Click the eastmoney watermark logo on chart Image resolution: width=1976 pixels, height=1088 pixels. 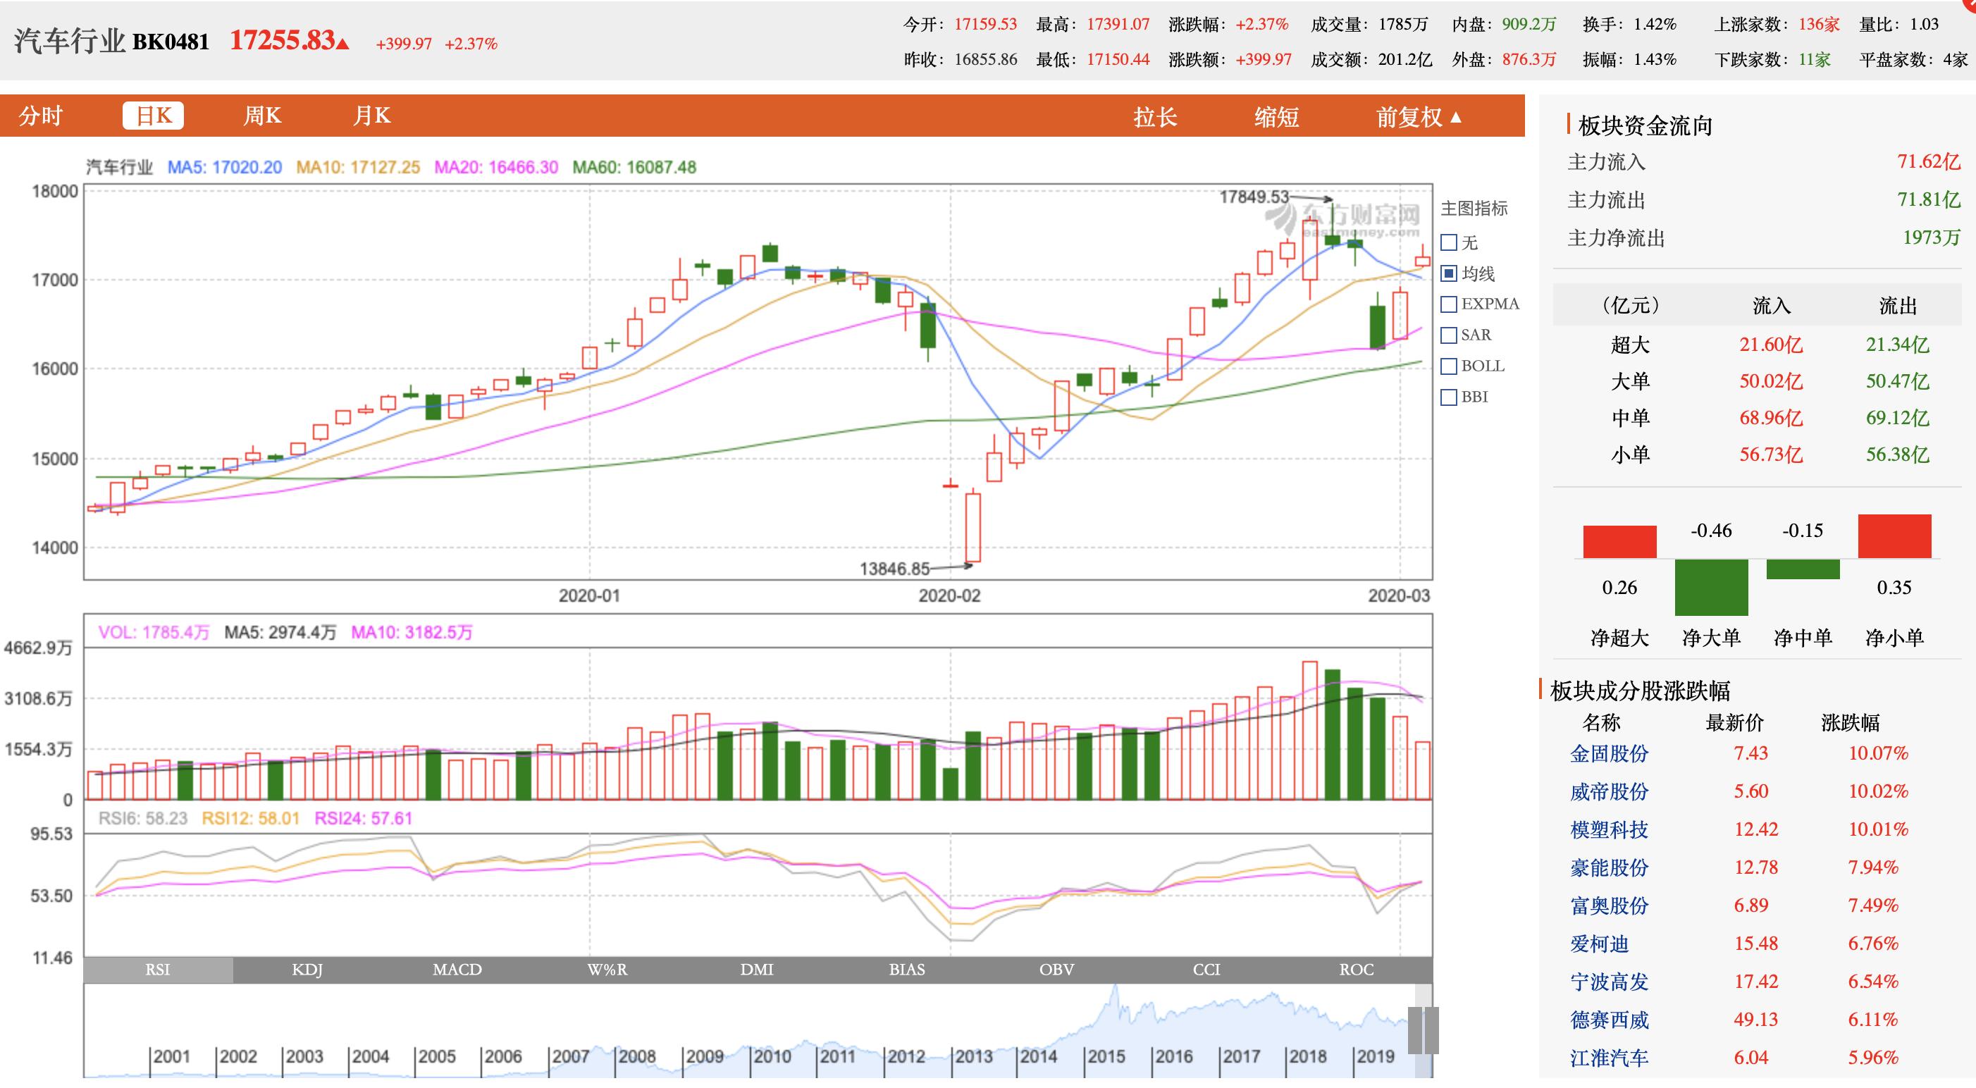click(x=1343, y=218)
